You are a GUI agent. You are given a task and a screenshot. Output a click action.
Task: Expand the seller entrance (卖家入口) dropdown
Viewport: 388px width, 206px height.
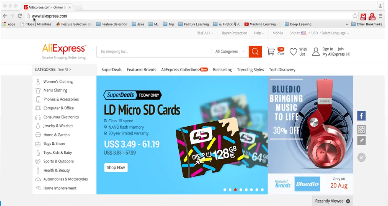pyautogui.click(x=205, y=33)
